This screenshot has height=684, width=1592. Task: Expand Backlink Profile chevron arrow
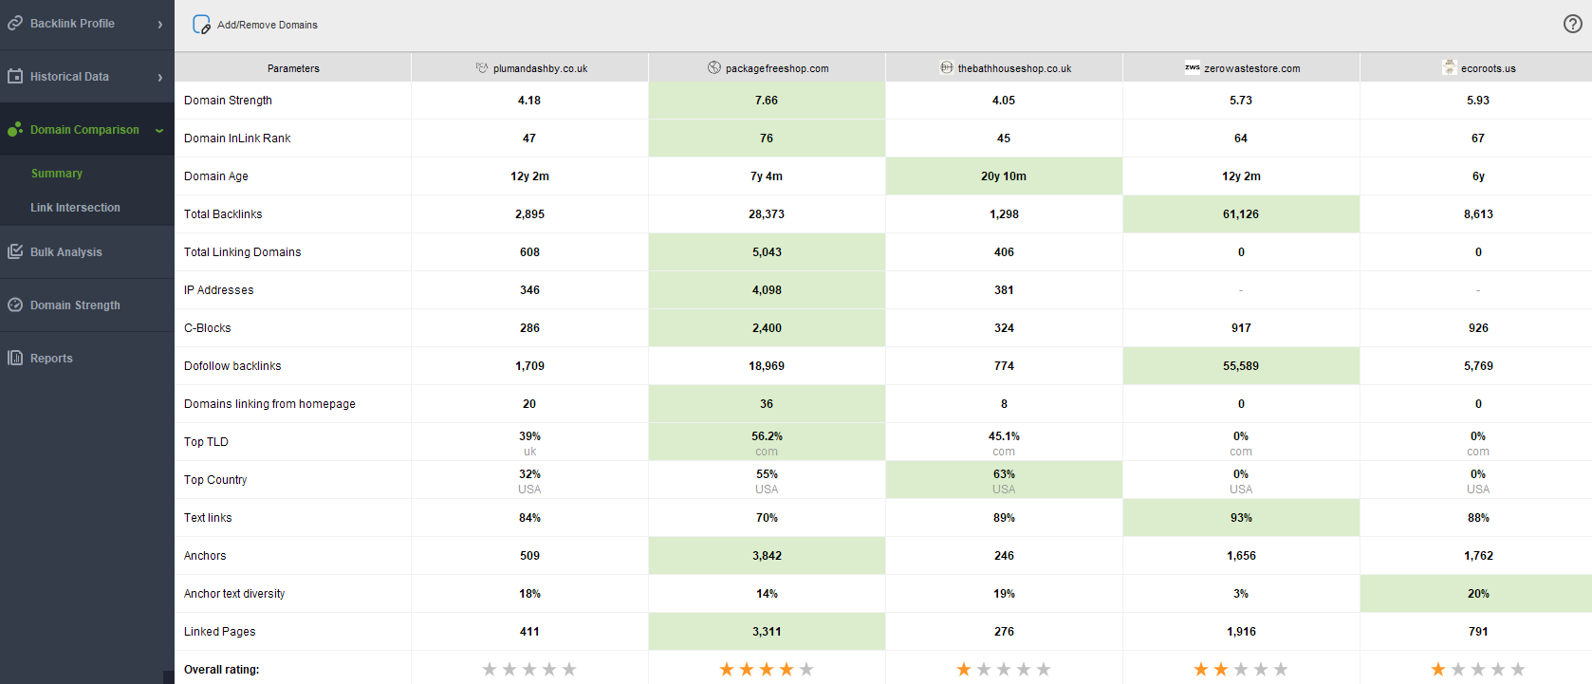pyautogui.click(x=160, y=24)
